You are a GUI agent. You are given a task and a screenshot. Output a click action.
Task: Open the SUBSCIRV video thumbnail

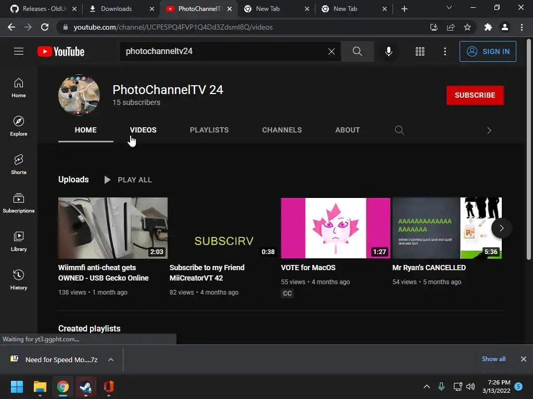224,228
